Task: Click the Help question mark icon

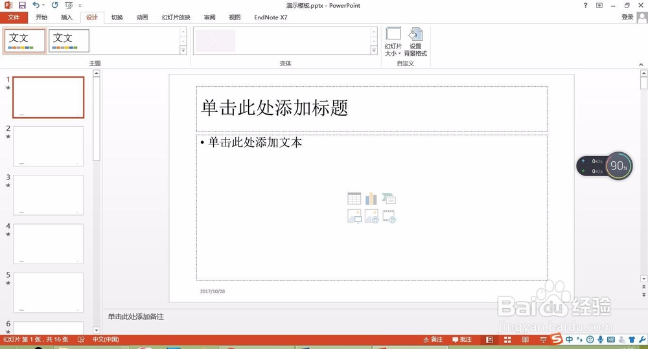Action: pos(585,5)
